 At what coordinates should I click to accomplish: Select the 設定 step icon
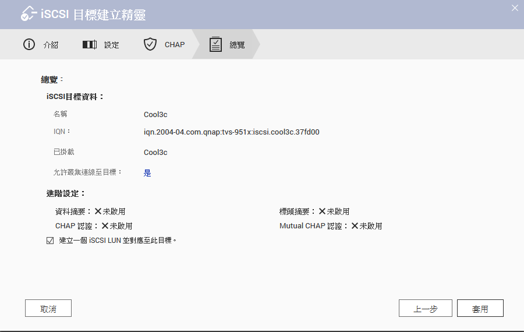89,45
